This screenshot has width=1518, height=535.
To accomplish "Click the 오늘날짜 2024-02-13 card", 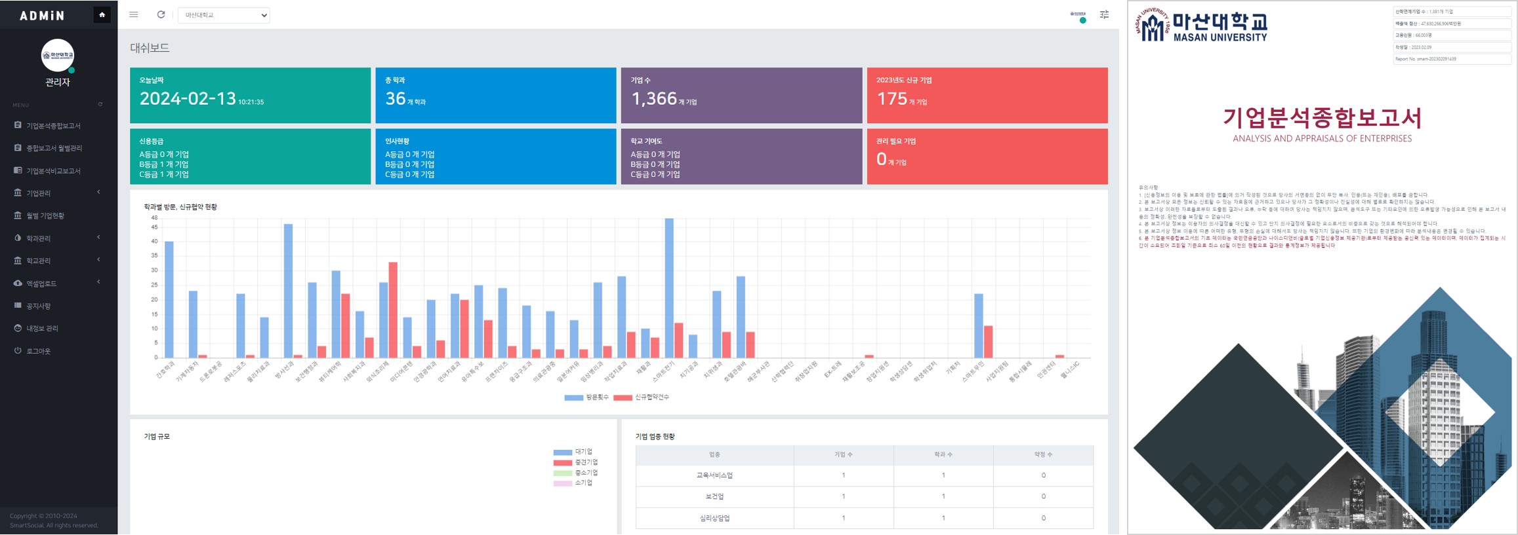I will (x=250, y=96).
